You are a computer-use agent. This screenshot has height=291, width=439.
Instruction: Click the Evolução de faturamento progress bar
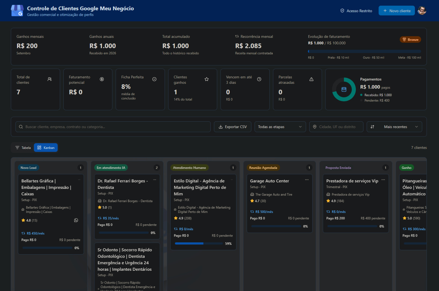pos(364,51)
